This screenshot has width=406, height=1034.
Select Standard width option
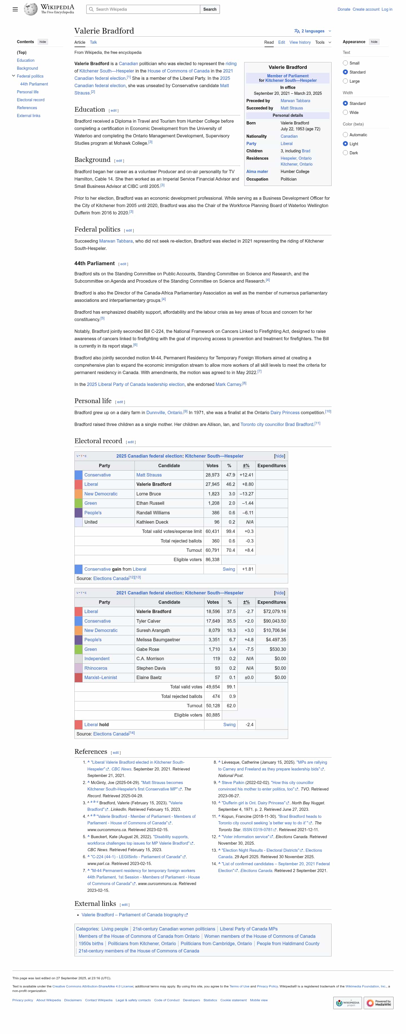tap(345, 104)
